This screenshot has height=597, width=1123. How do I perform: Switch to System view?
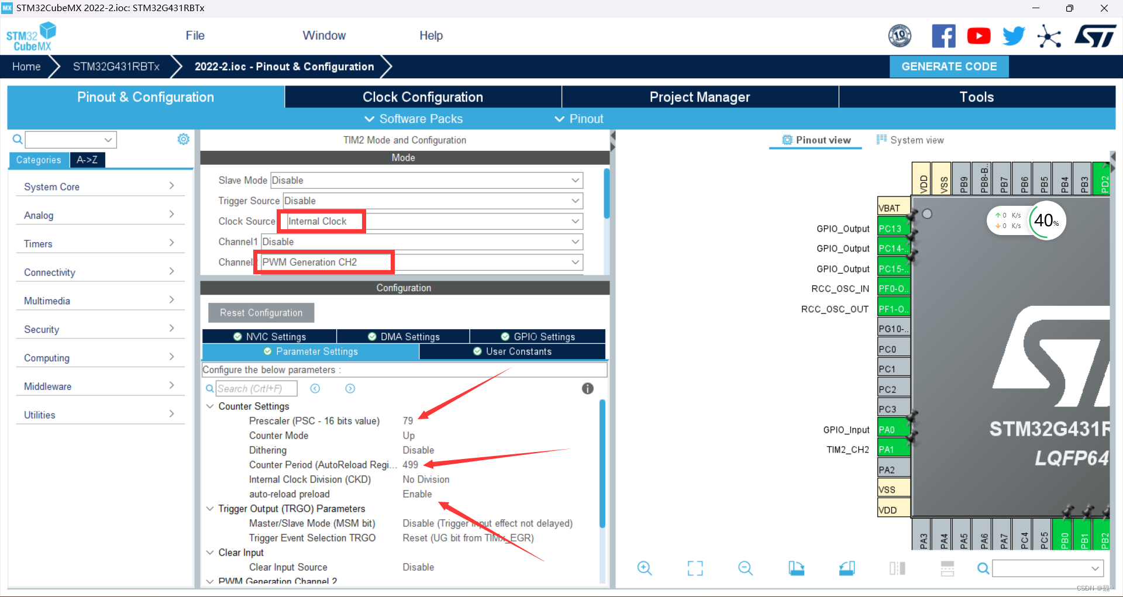(x=910, y=140)
